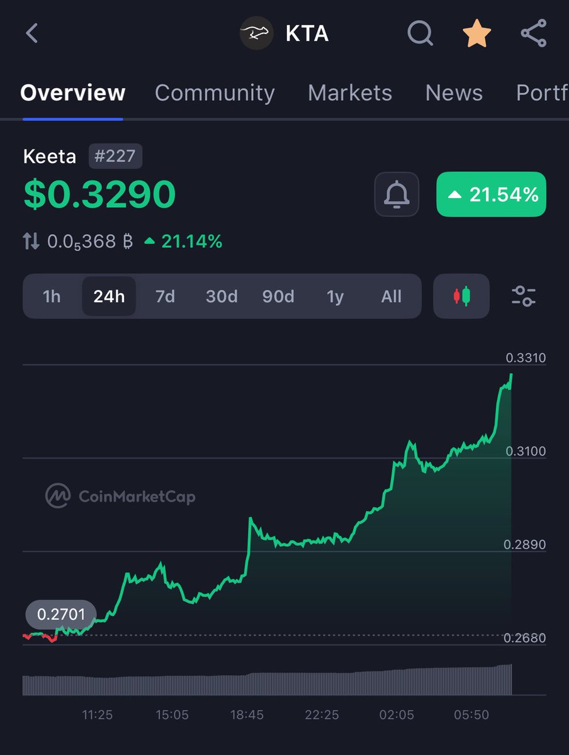569x755 pixels.
Task: Show the All time chart range
Action: 392,296
